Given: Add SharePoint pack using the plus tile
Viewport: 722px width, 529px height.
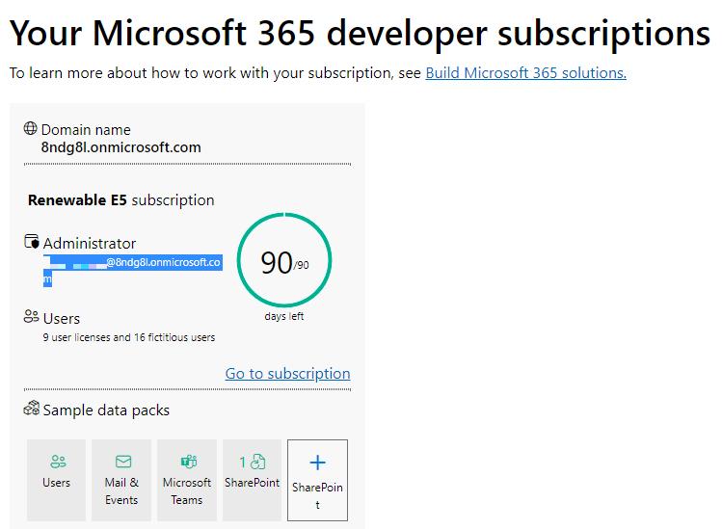Looking at the screenshot, I should point(317,480).
